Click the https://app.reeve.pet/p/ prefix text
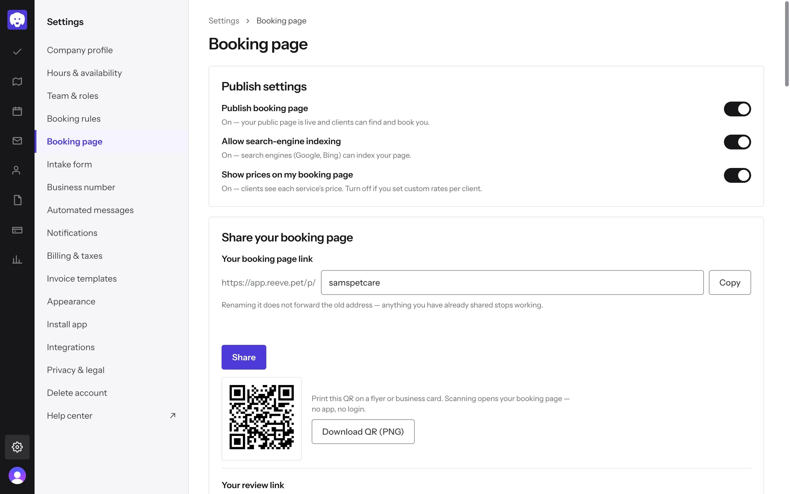Screen dimensions: 790x494 (x=268, y=283)
